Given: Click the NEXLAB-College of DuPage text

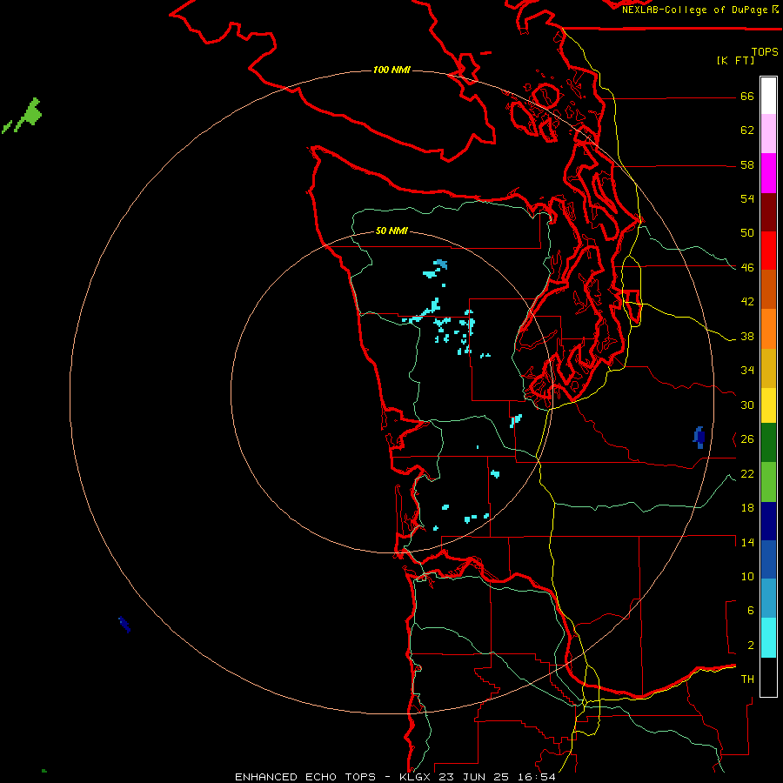Looking at the screenshot, I should pos(694,10).
